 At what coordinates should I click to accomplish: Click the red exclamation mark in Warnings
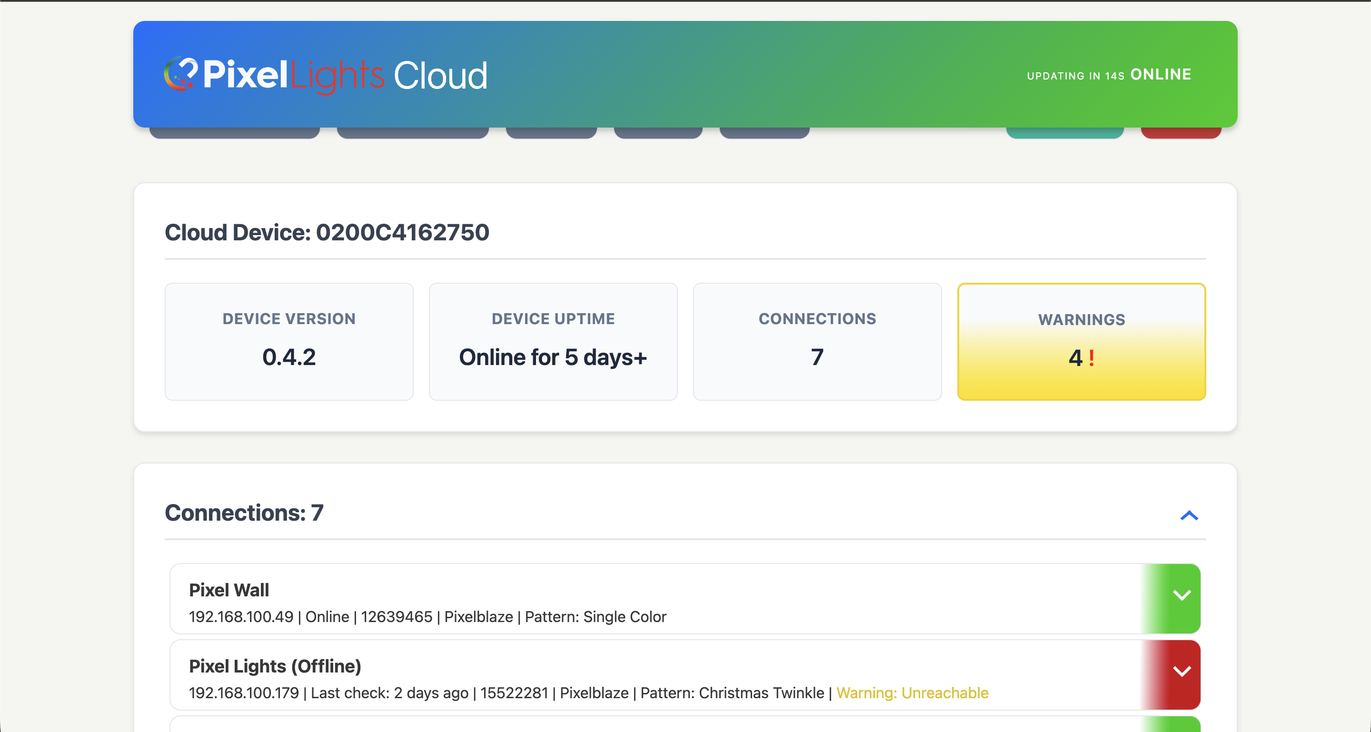point(1092,357)
